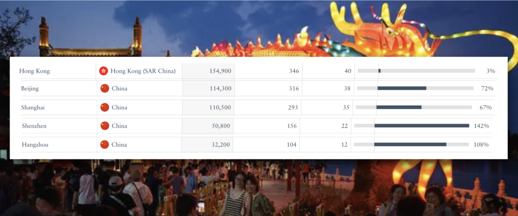518x216 pixels.
Task: Open the Shanghai city entry
Action: 33,107
